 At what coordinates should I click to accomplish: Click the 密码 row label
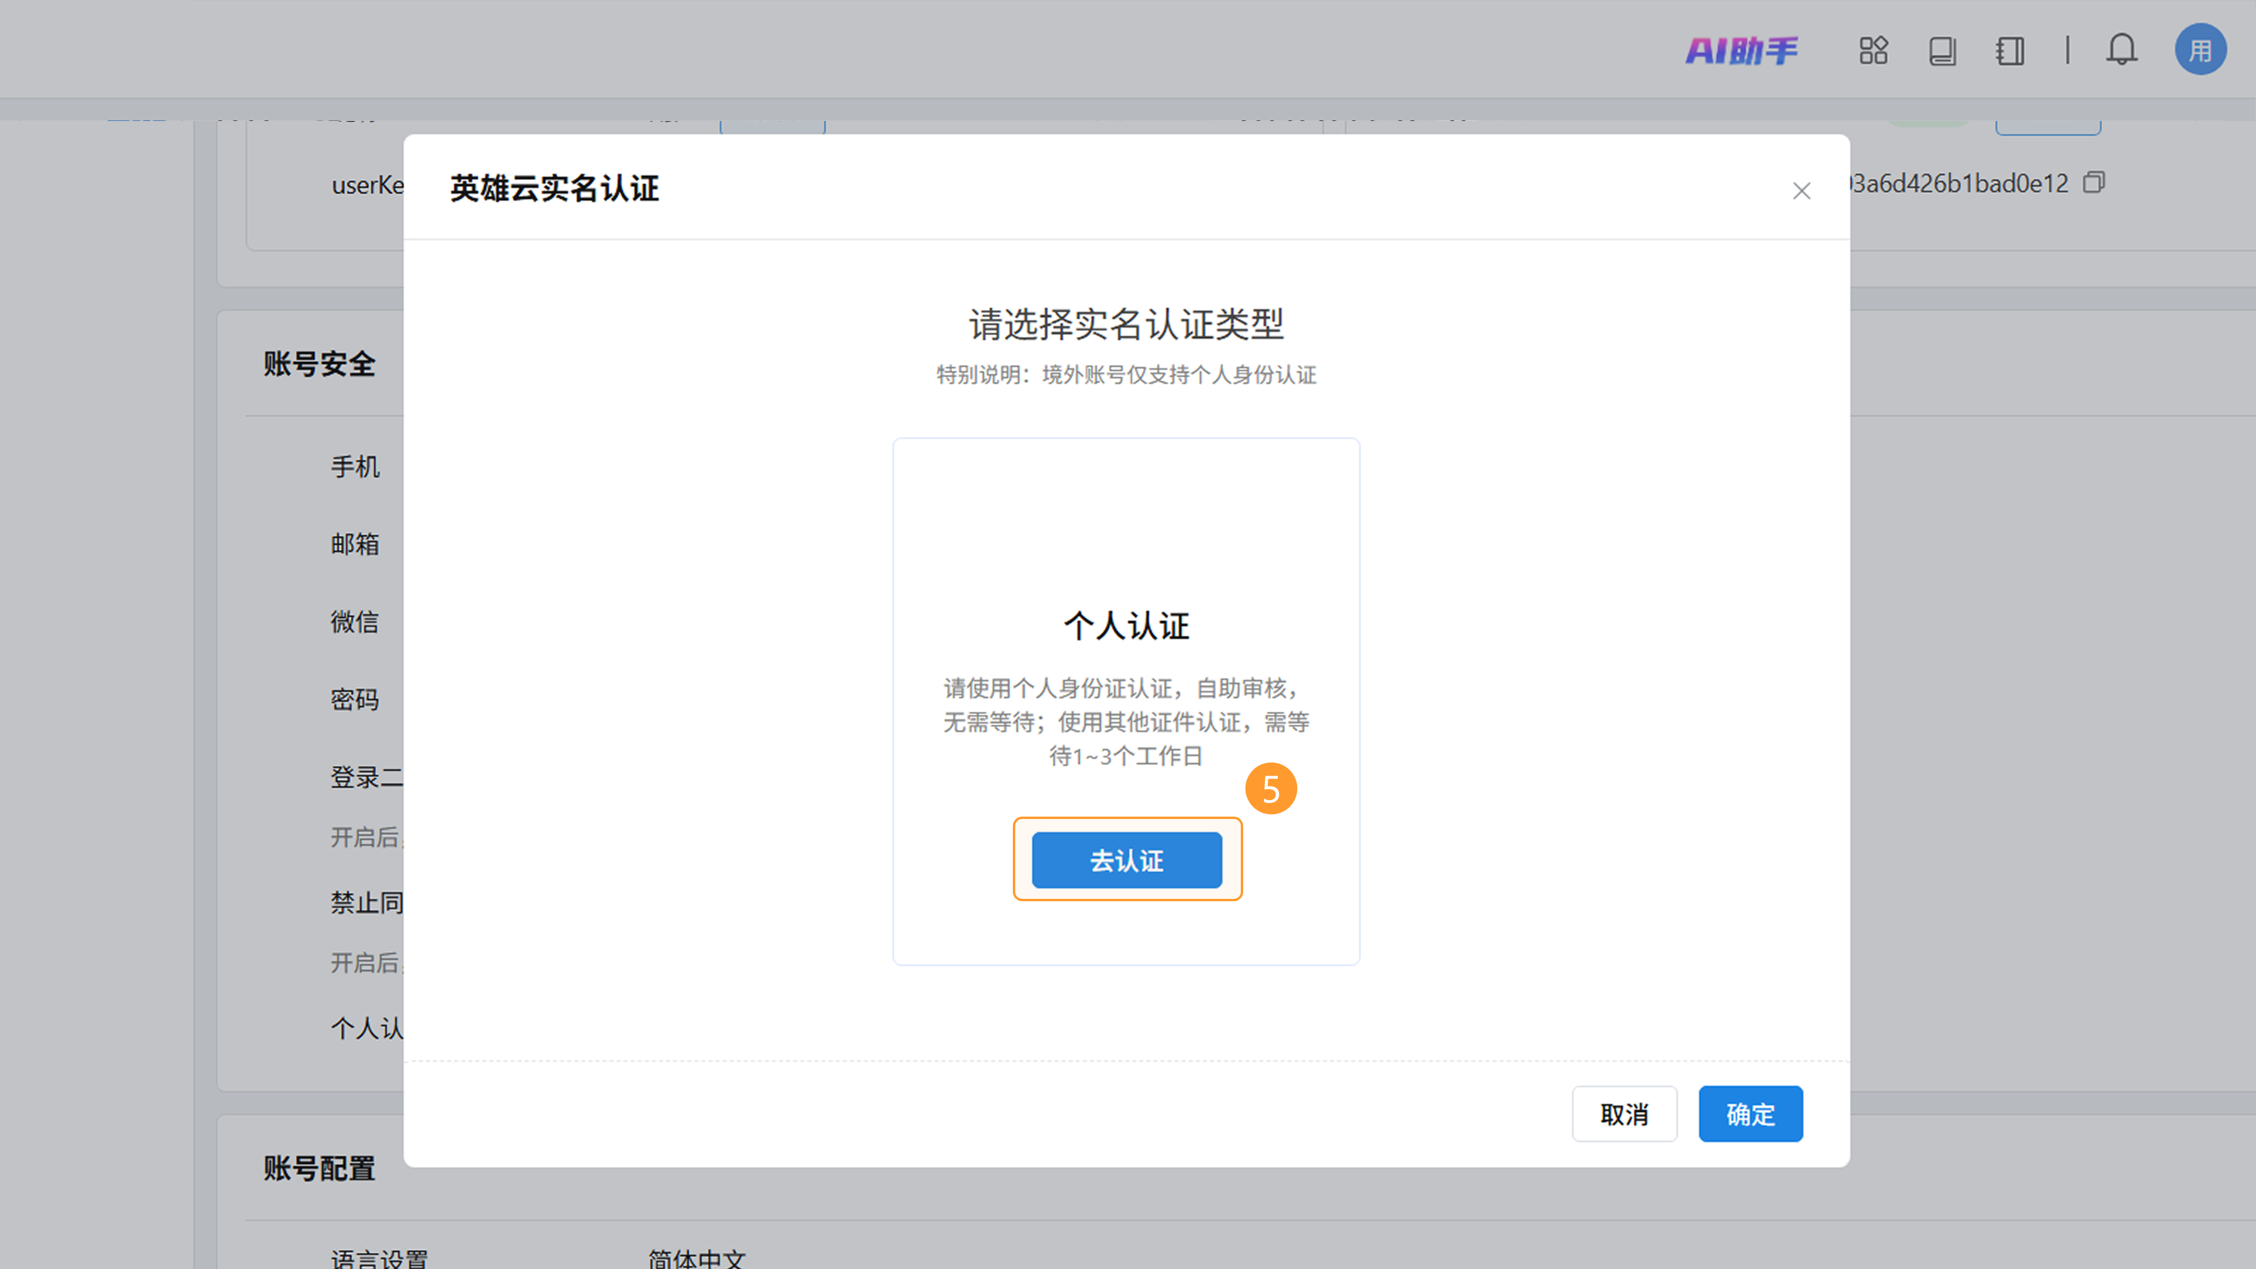point(355,699)
